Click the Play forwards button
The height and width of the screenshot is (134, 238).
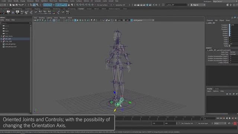click(230, 118)
